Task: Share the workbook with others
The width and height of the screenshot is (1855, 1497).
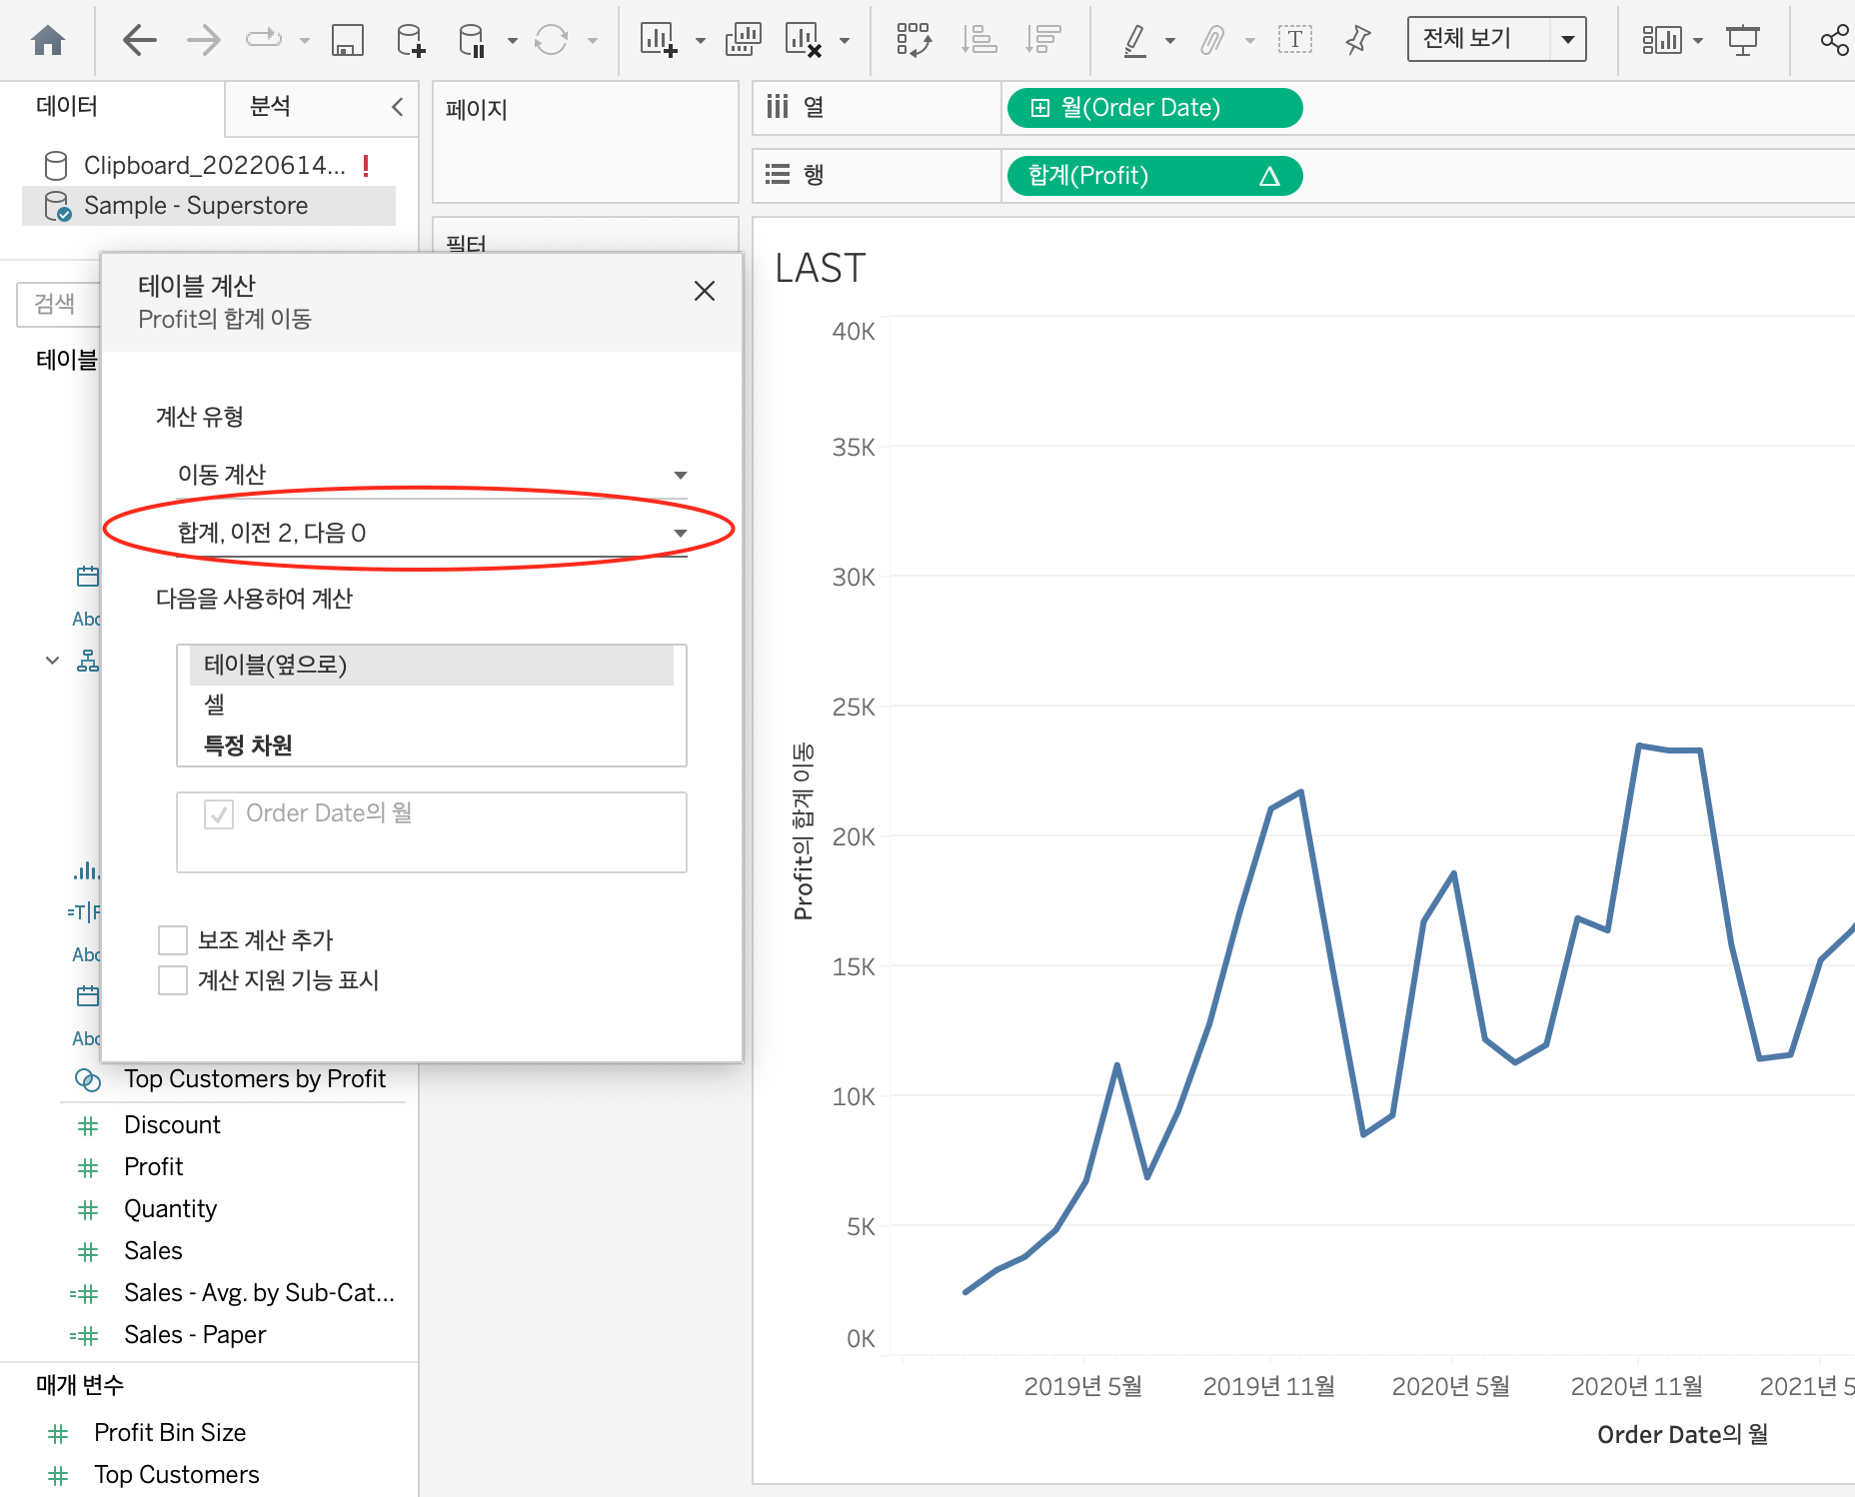Action: tap(1835, 40)
